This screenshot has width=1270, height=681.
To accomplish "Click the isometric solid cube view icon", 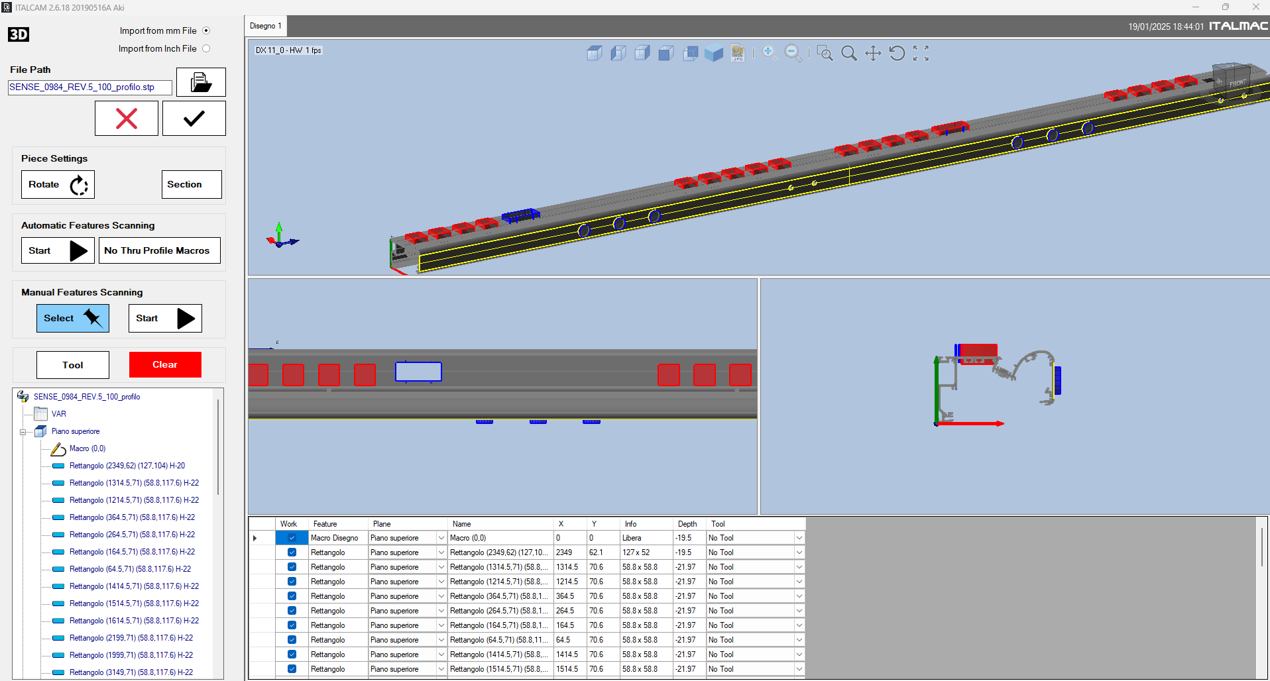I will 714,54.
